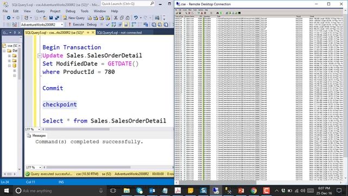Close the SQLQuery5.sql tab
The image size is (348, 196).
93,33
